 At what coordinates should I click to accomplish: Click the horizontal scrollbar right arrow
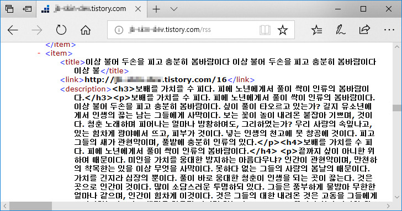pyautogui.click(x=388, y=206)
